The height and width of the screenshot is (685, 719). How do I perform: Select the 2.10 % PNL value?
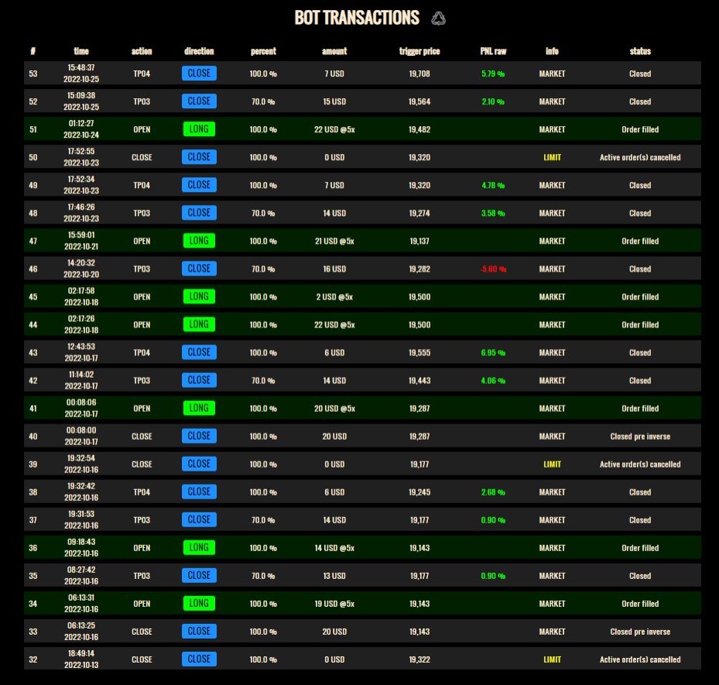click(x=493, y=102)
